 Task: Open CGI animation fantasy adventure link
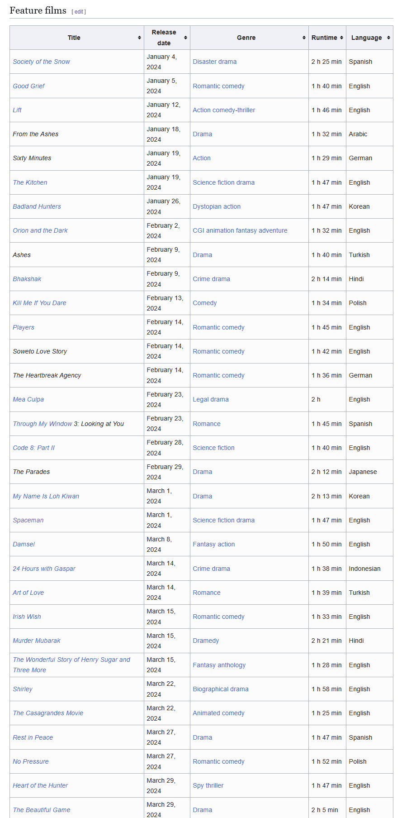click(240, 230)
